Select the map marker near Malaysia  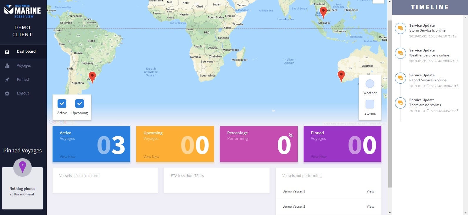click(x=323, y=13)
